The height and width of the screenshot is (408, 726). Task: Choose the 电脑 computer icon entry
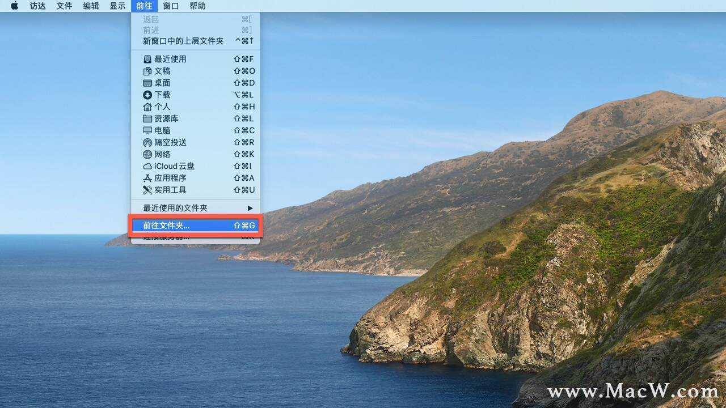click(x=147, y=130)
